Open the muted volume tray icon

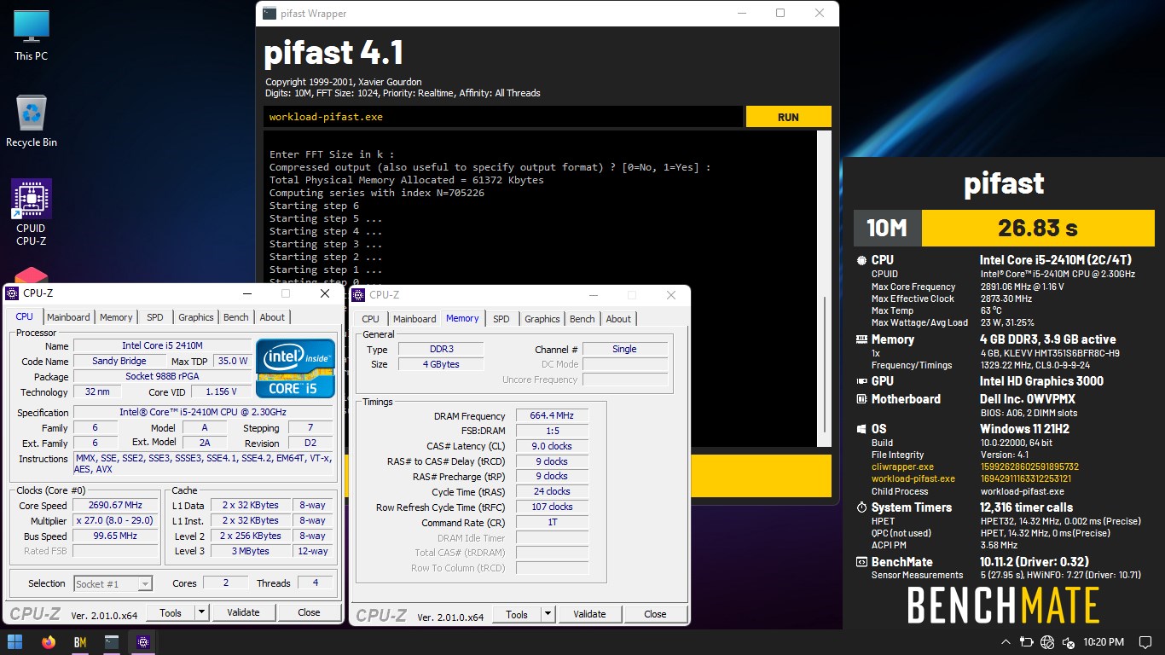(1068, 642)
